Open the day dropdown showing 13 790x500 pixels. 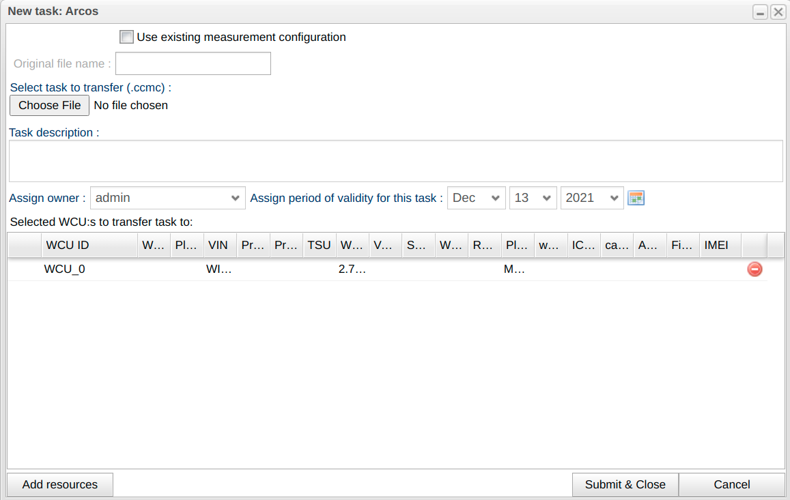533,198
